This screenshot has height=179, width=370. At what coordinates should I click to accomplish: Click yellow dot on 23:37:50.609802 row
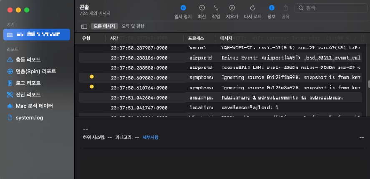pos(92,77)
